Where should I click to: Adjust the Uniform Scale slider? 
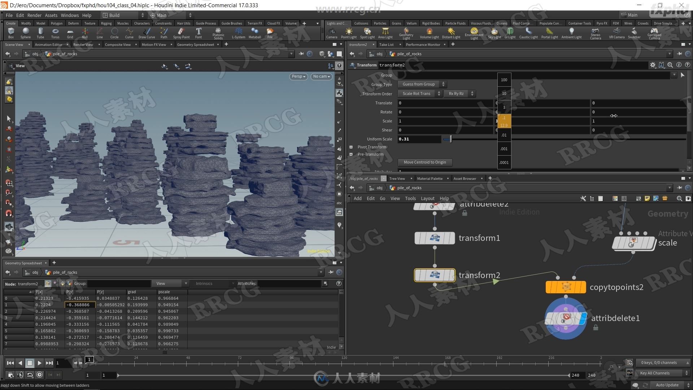(451, 139)
